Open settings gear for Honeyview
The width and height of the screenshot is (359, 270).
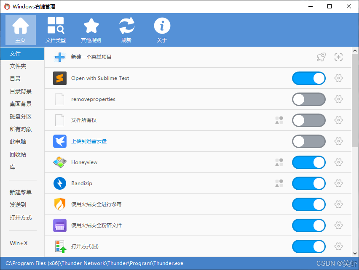[x=338, y=162]
